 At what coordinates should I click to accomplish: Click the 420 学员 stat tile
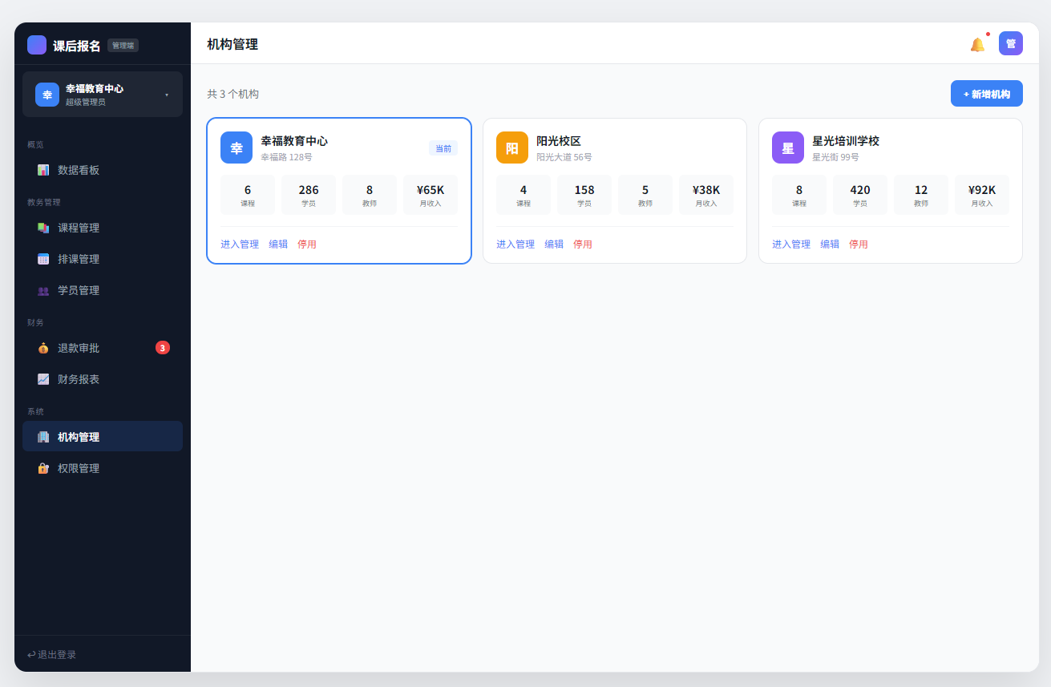pos(860,195)
